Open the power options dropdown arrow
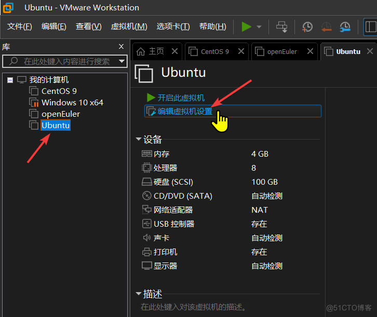This screenshot has width=377, height=317. (x=259, y=26)
